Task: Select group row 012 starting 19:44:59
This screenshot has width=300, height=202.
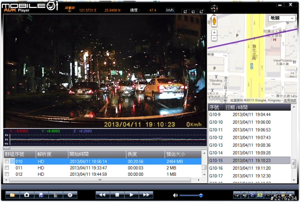Action: [103, 174]
